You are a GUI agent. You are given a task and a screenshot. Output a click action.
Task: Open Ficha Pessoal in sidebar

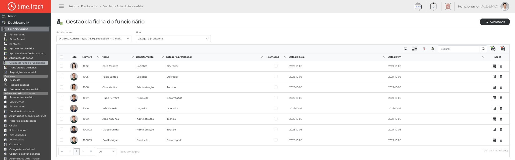[x=17, y=39]
